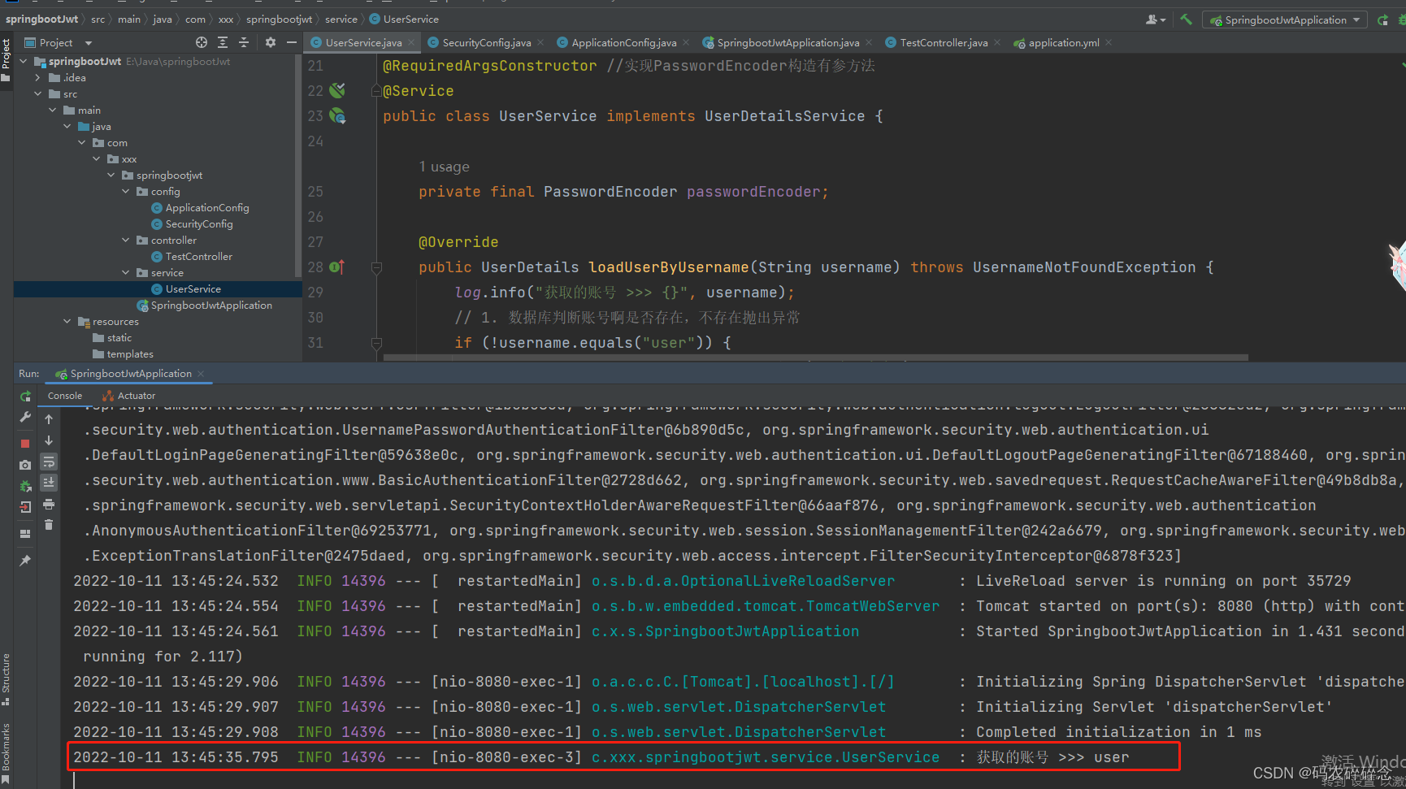Click the wrench icon in the Run panel
Image resolution: width=1406 pixels, height=789 pixels.
click(x=24, y=418)
